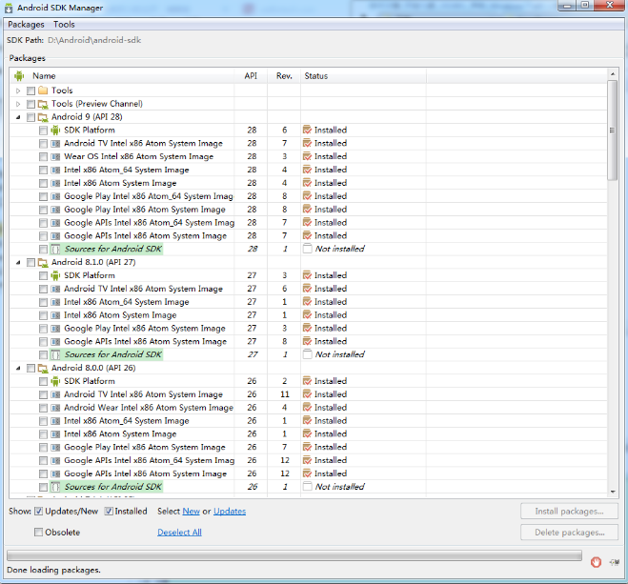Sort by the API column header
The height and width of the screenshot is (584, 628).
251,76
